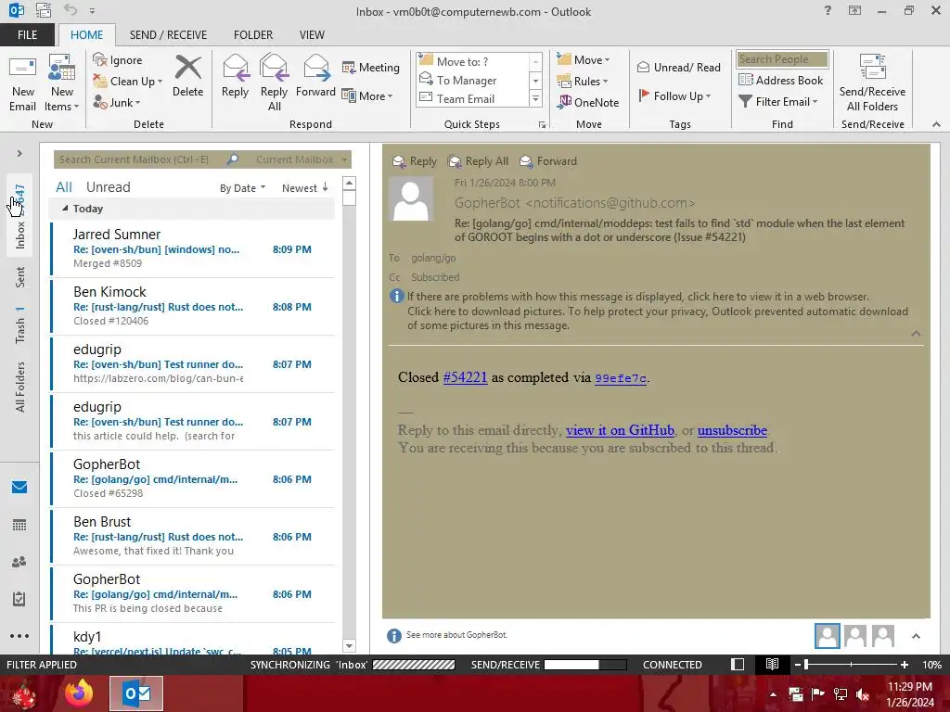Open the Move dropdown
This screenshot has height=712, width=950.
(x=584, y=59)
